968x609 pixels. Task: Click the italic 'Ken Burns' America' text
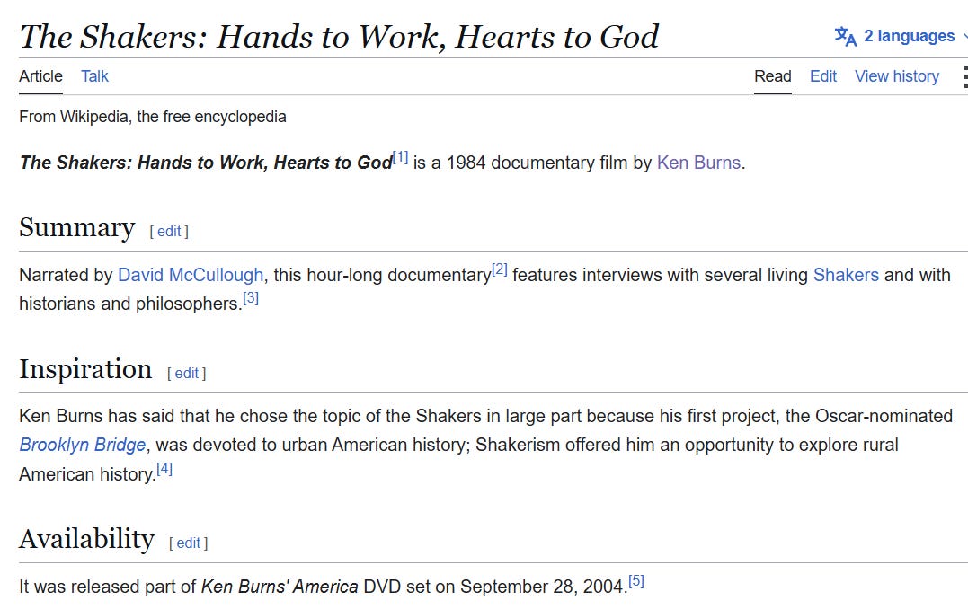[x=280, y=587]
